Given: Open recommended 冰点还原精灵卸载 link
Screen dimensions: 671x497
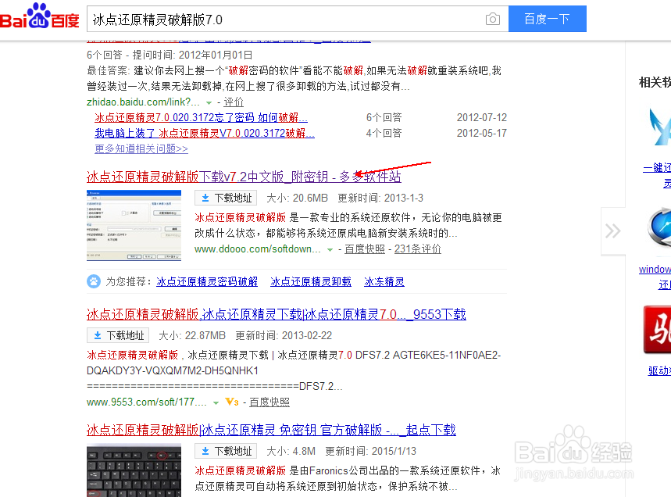Looking at the screenshot, I should pyautogui.click(x=311, y=281).
